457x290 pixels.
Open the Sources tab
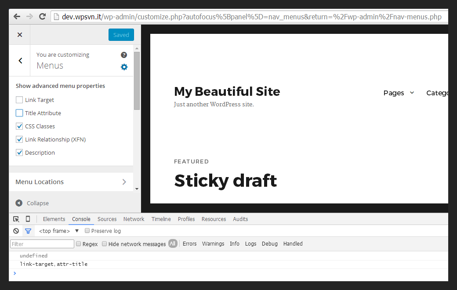pos(107,219)
